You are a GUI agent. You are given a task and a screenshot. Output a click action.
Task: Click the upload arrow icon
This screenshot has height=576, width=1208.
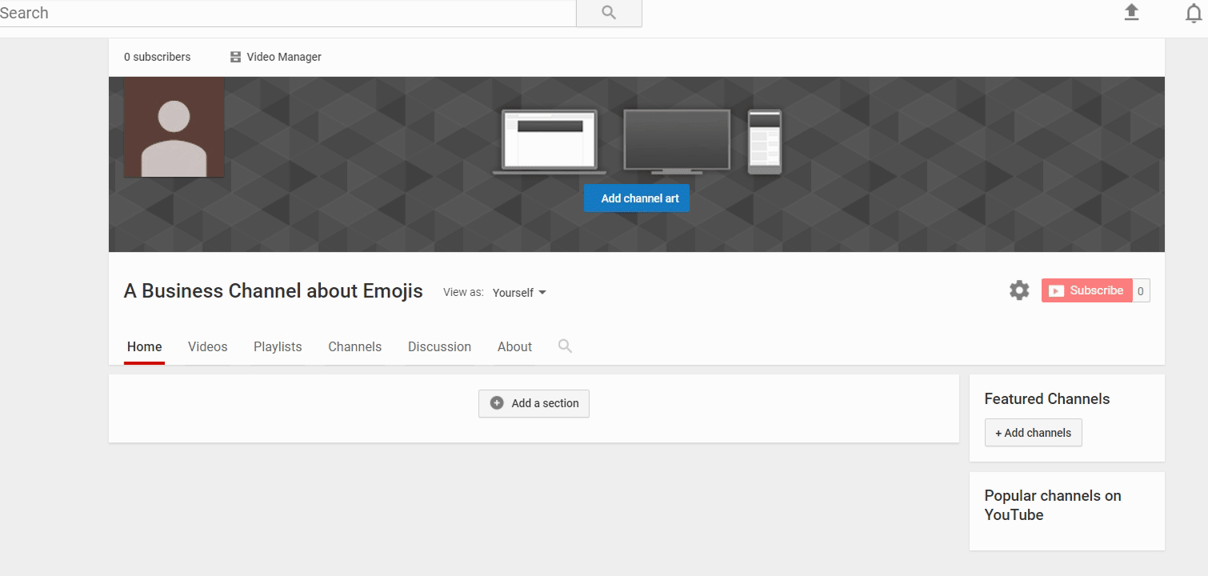(x=1131, y=13)
